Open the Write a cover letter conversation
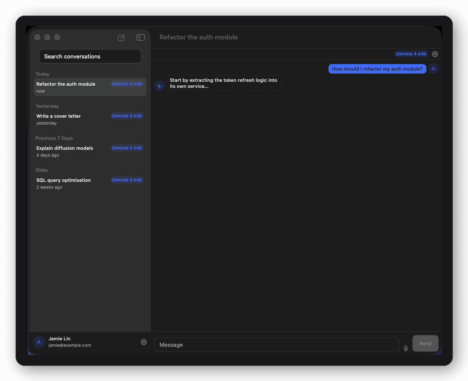 click(90, 119)
